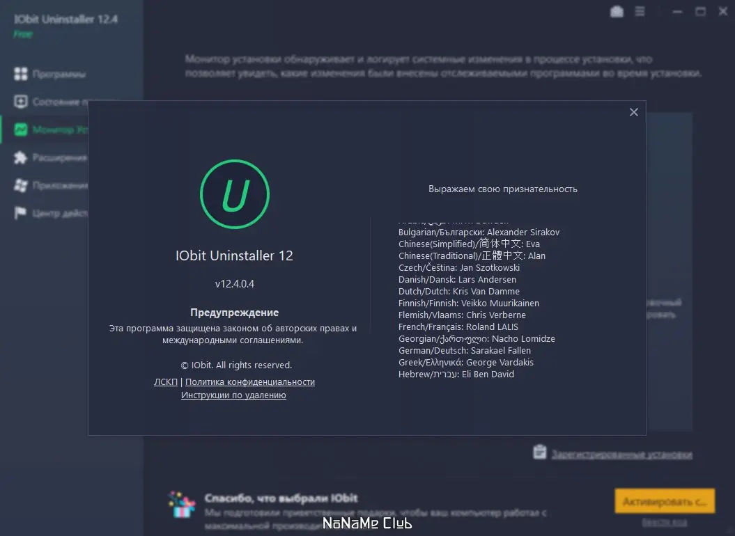Maximize the IObit Uninstaller window
The image size is (735, 536).
(700, 11)
